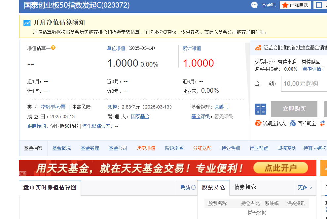Click the refresh icon next to 刷新
The height and width of the screenshot is (219, 327).
pos(193,187)
